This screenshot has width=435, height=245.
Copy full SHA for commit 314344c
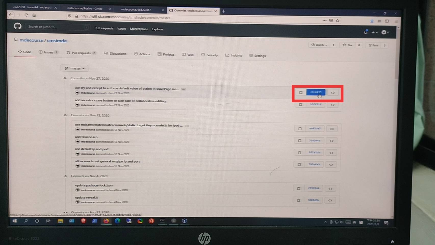(300, 141)
